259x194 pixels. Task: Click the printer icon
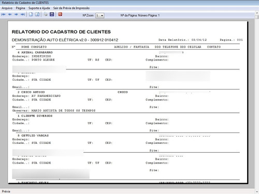click(46, 14)
